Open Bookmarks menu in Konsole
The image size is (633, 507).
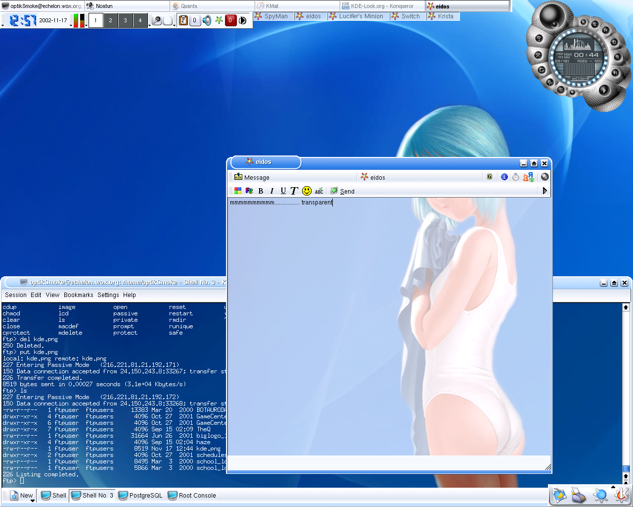click(x=79, y=295)
